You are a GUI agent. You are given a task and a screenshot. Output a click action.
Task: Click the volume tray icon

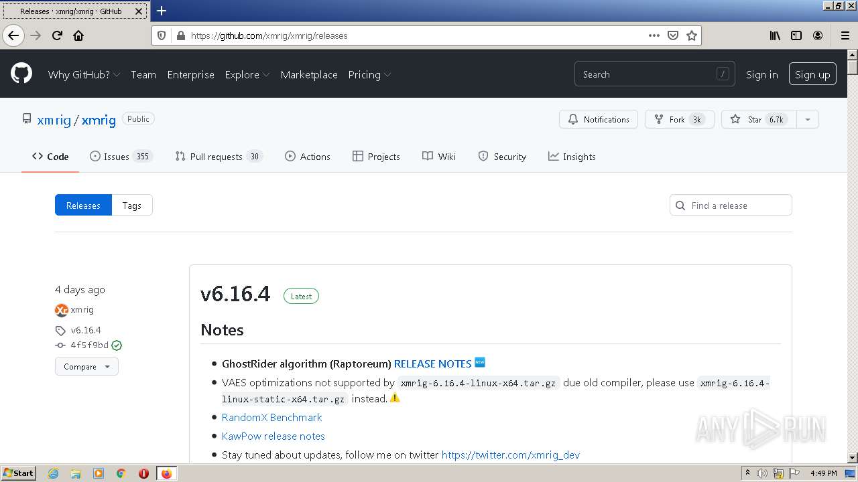[762, 473]
